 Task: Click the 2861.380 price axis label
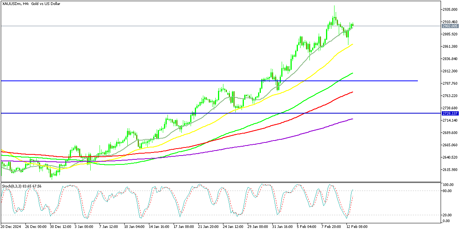(450, 46)
